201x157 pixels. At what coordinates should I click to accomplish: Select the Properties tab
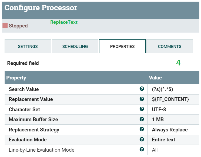122,46
